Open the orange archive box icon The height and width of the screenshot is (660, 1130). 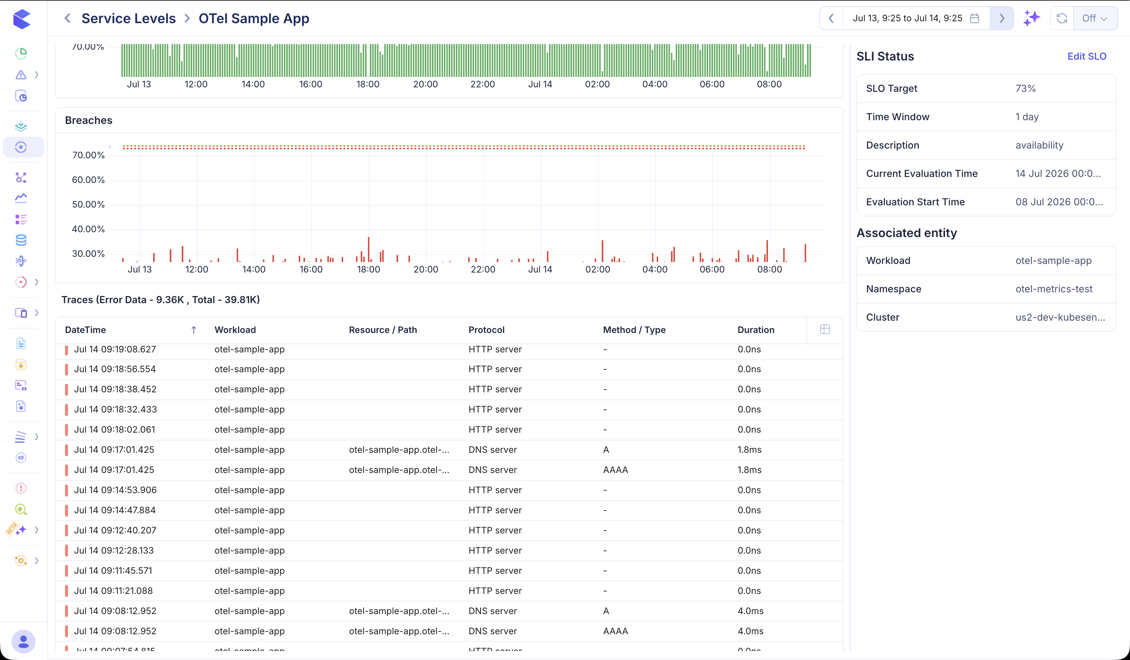[x=21, y=364]
